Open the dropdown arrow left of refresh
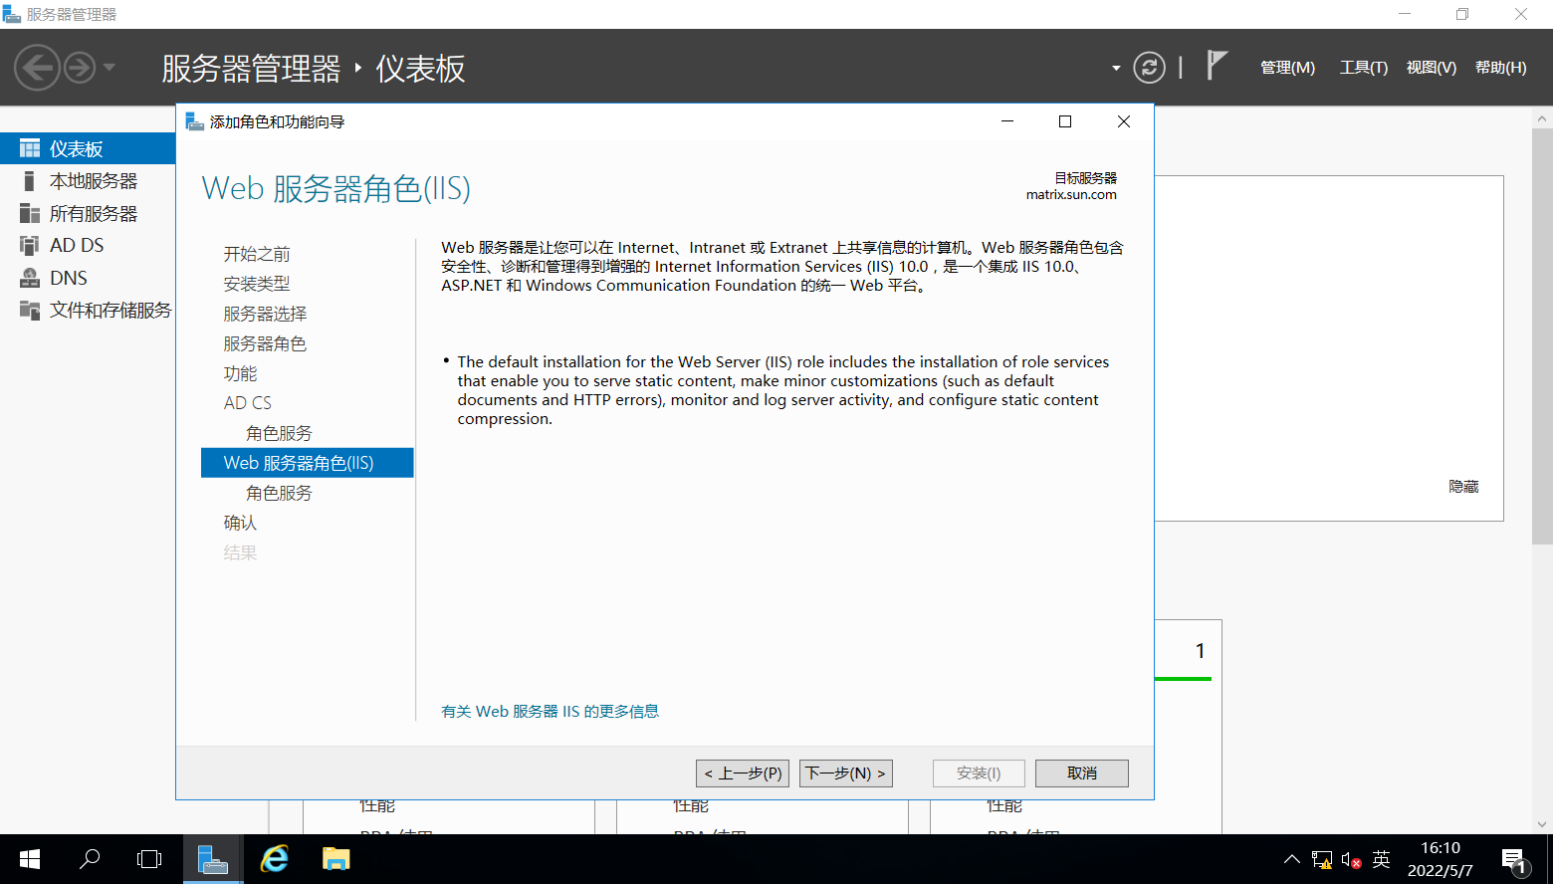1553x884 pixels. 1116,69
